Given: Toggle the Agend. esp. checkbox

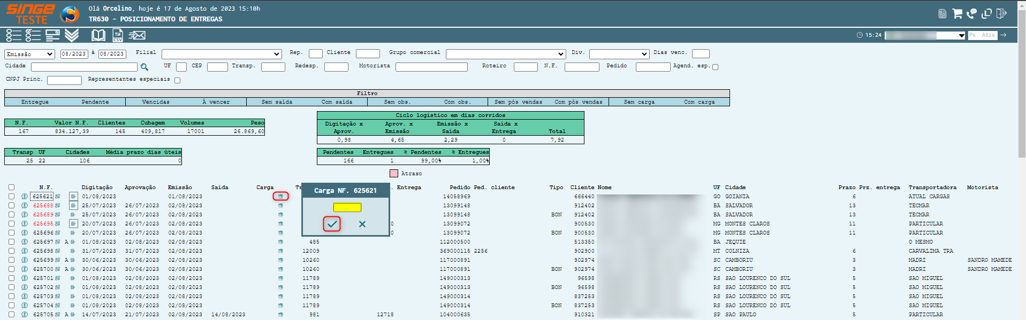Looking at the screenshot, I should point(716,67).
